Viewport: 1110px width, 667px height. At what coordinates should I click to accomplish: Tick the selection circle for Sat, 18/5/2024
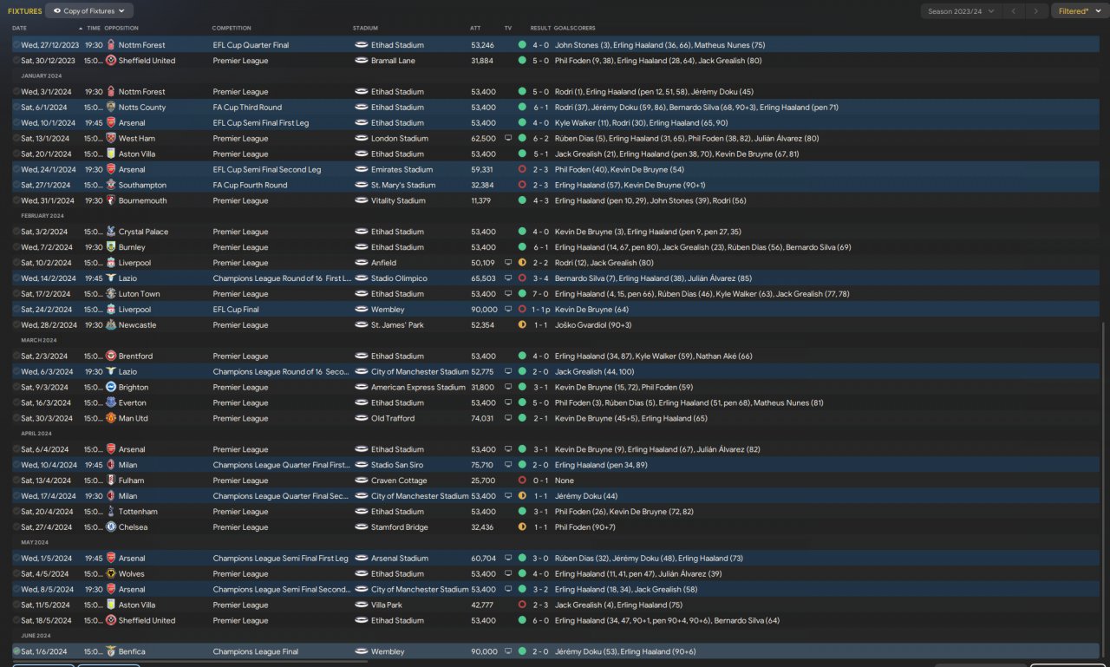coord(16,621)
